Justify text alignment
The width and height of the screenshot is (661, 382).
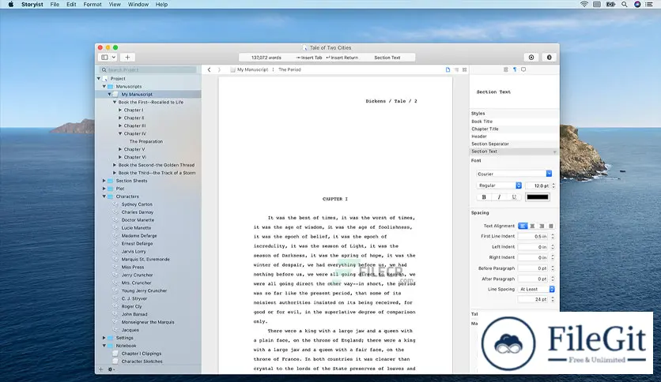[550, 226]
